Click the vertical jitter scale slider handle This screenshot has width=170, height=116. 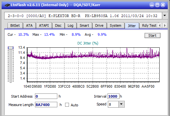[x=11, y=48]
